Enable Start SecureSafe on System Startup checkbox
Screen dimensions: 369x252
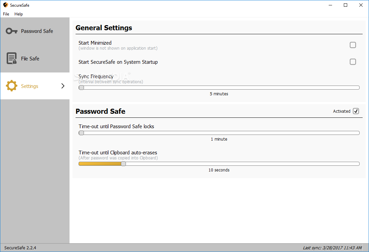[353, 62]
